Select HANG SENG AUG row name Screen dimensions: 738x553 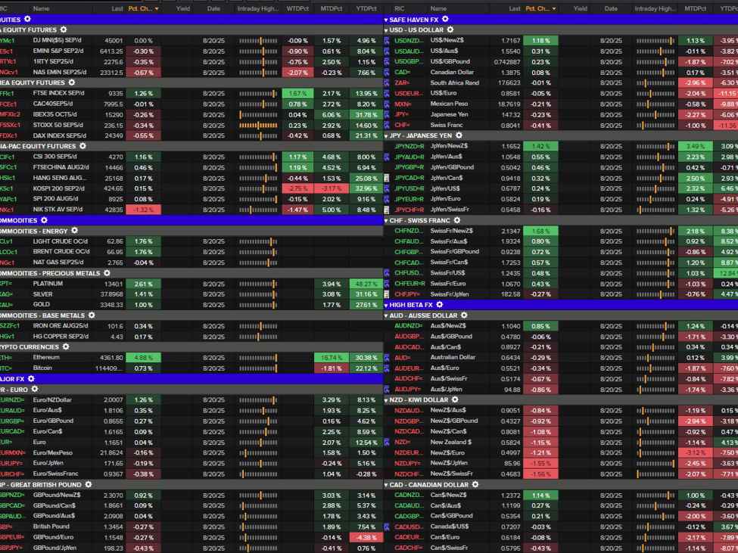click(60, 178)
